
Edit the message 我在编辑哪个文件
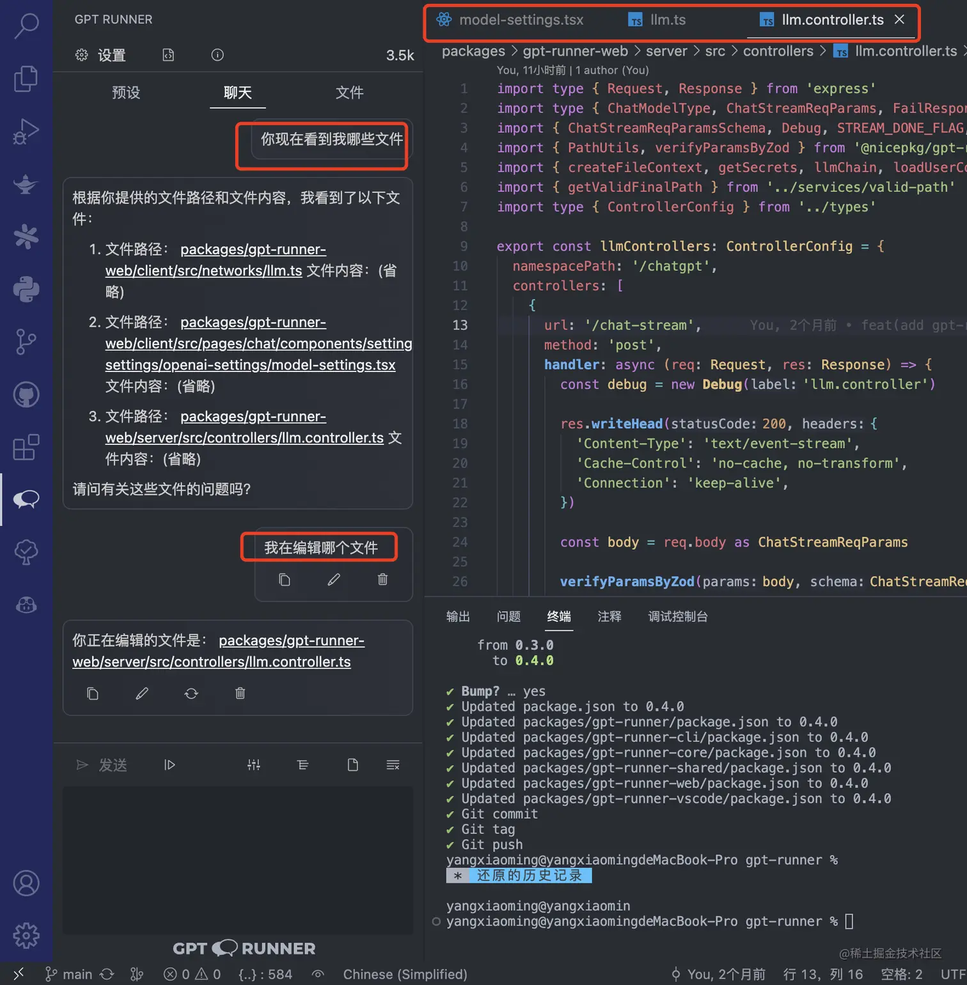(x=334, y=580)
